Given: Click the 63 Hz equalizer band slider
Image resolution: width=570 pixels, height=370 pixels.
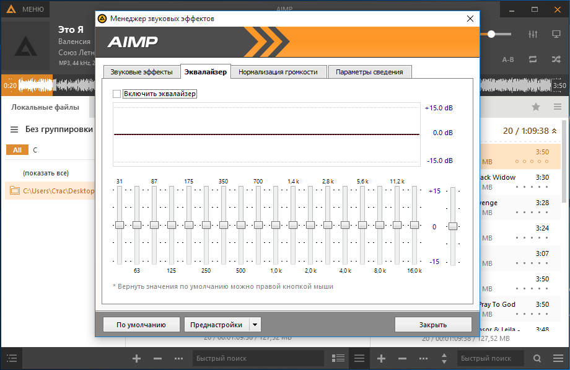Looking at the screenshot, I should pyautogui.click(x=137, y=225).
